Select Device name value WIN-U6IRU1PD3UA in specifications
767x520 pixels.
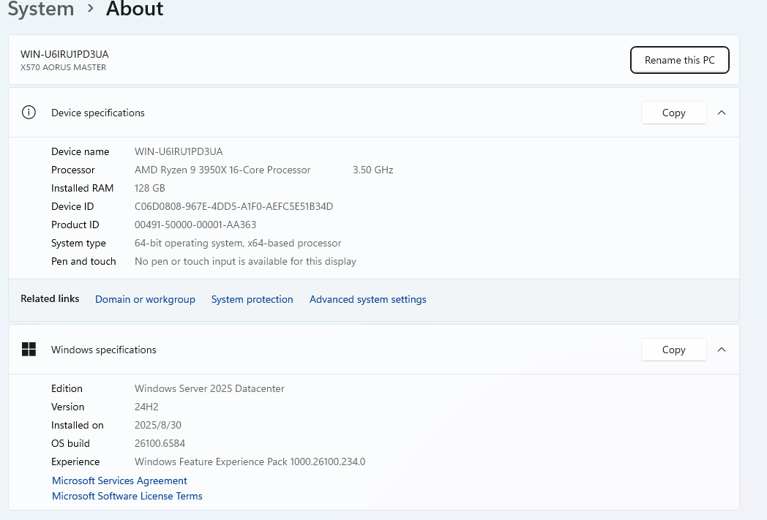[x=179, y=151]
